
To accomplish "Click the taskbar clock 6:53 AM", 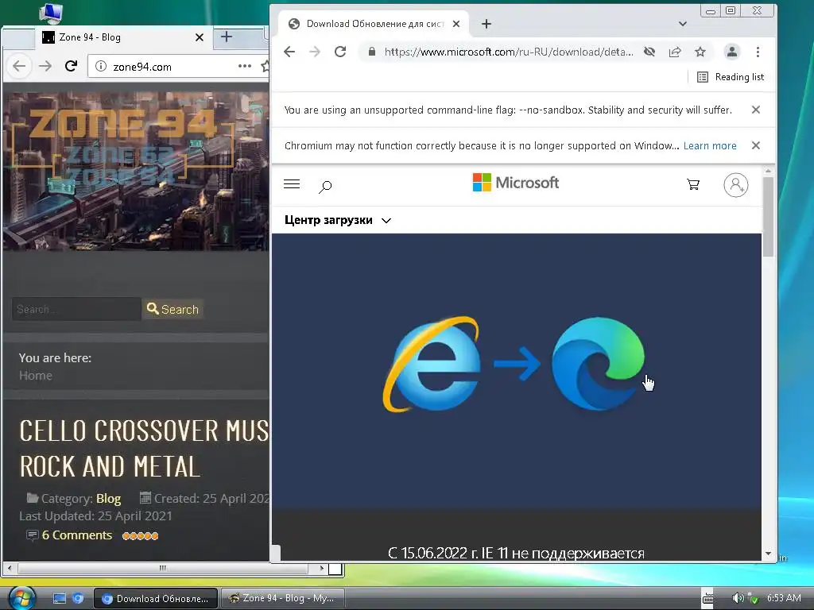I will click(784, 598).
